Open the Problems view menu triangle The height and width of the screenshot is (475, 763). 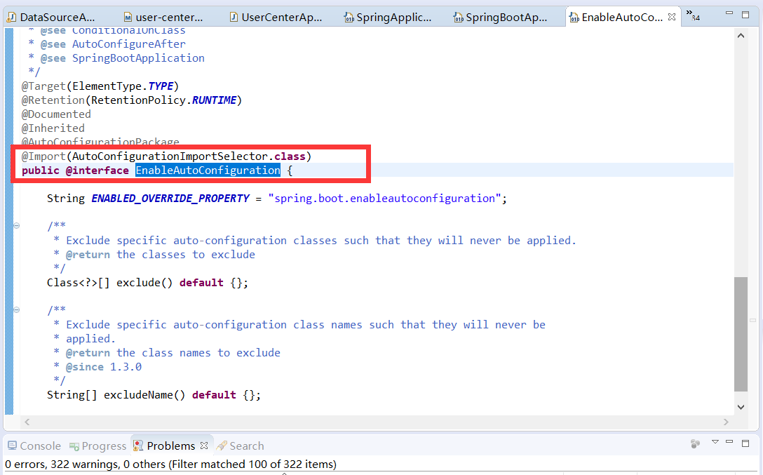(x=715, y=442)
